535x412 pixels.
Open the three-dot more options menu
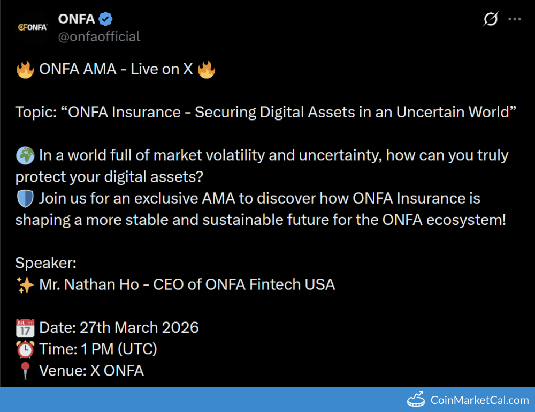[x=515, y=19]
